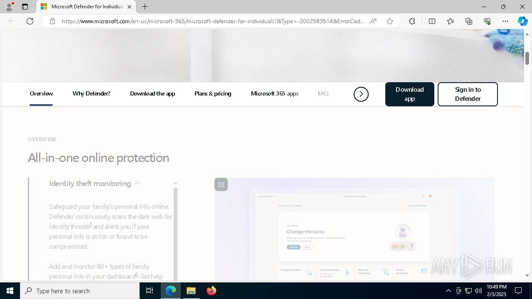Open a new browser tab
The image size is (532, 299).
pos(145,7)
